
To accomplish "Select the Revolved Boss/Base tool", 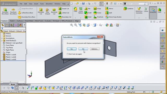I will coord(13,11).
